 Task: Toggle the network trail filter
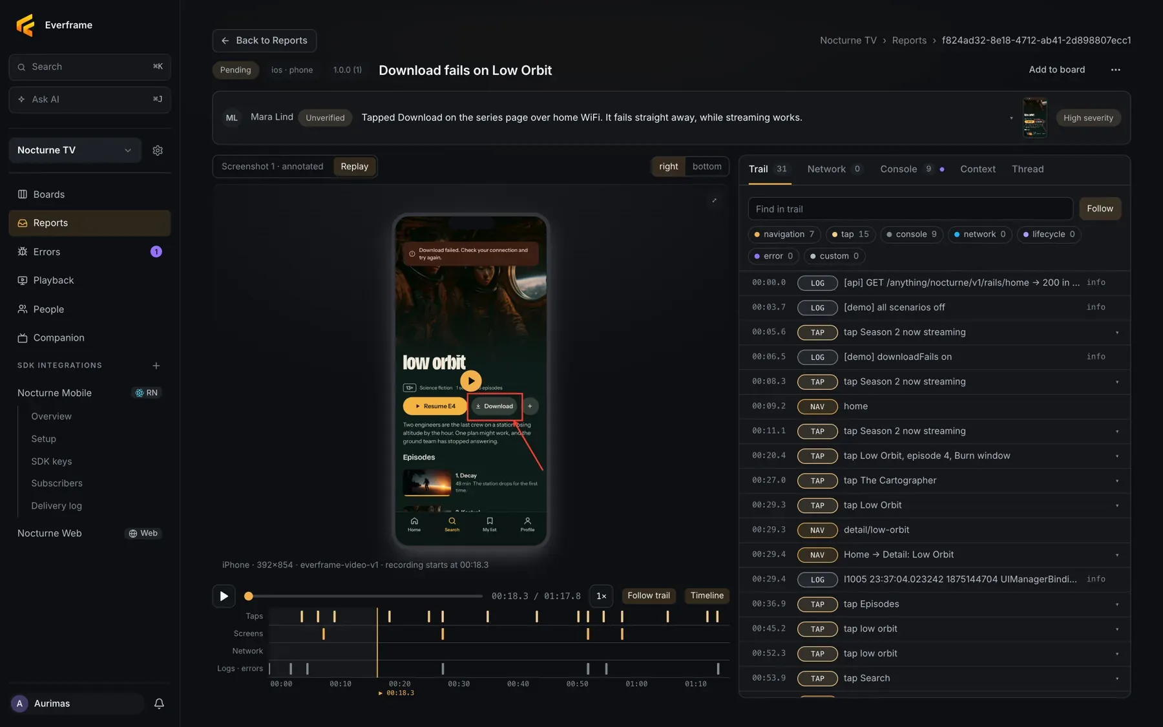tap(980, 235)
